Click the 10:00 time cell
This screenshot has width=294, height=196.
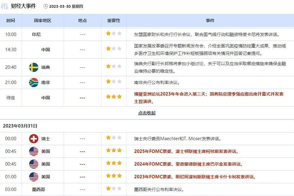point(11,34)
